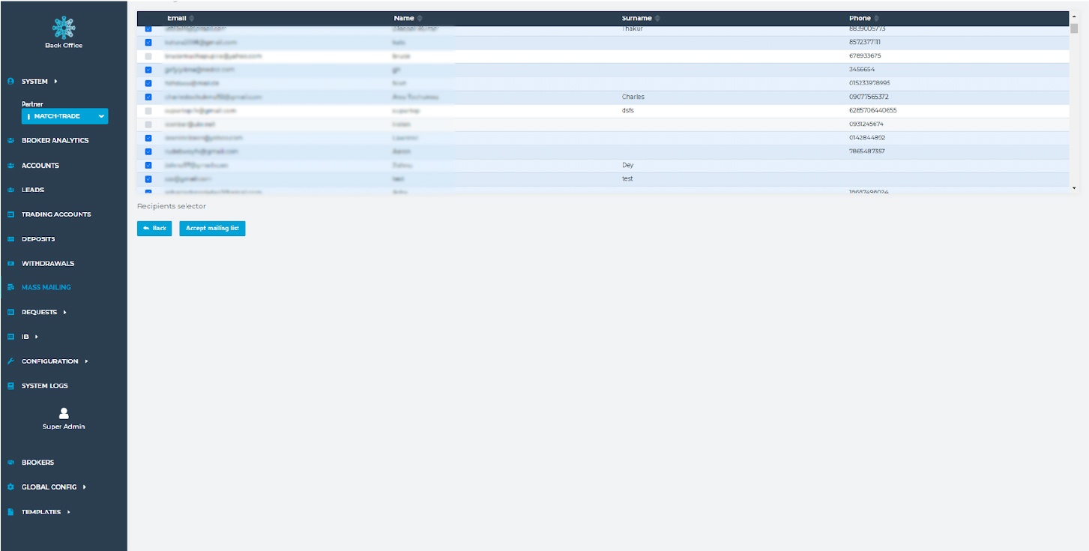Image resolution: width=1089 pixels, height=551 pixels.
Task: Click the System Logs icon
Action: click(x=10, y=385)
